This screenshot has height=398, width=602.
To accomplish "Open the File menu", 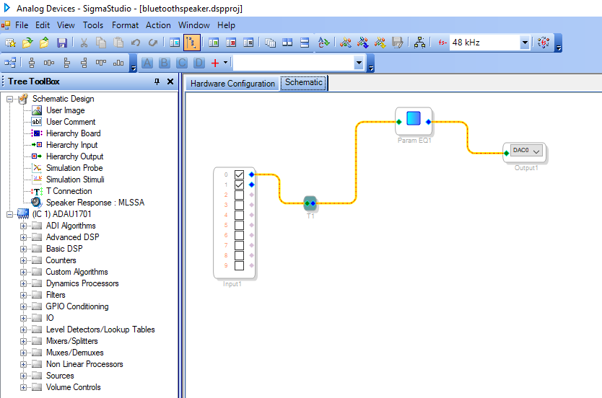I will [22, 25].
